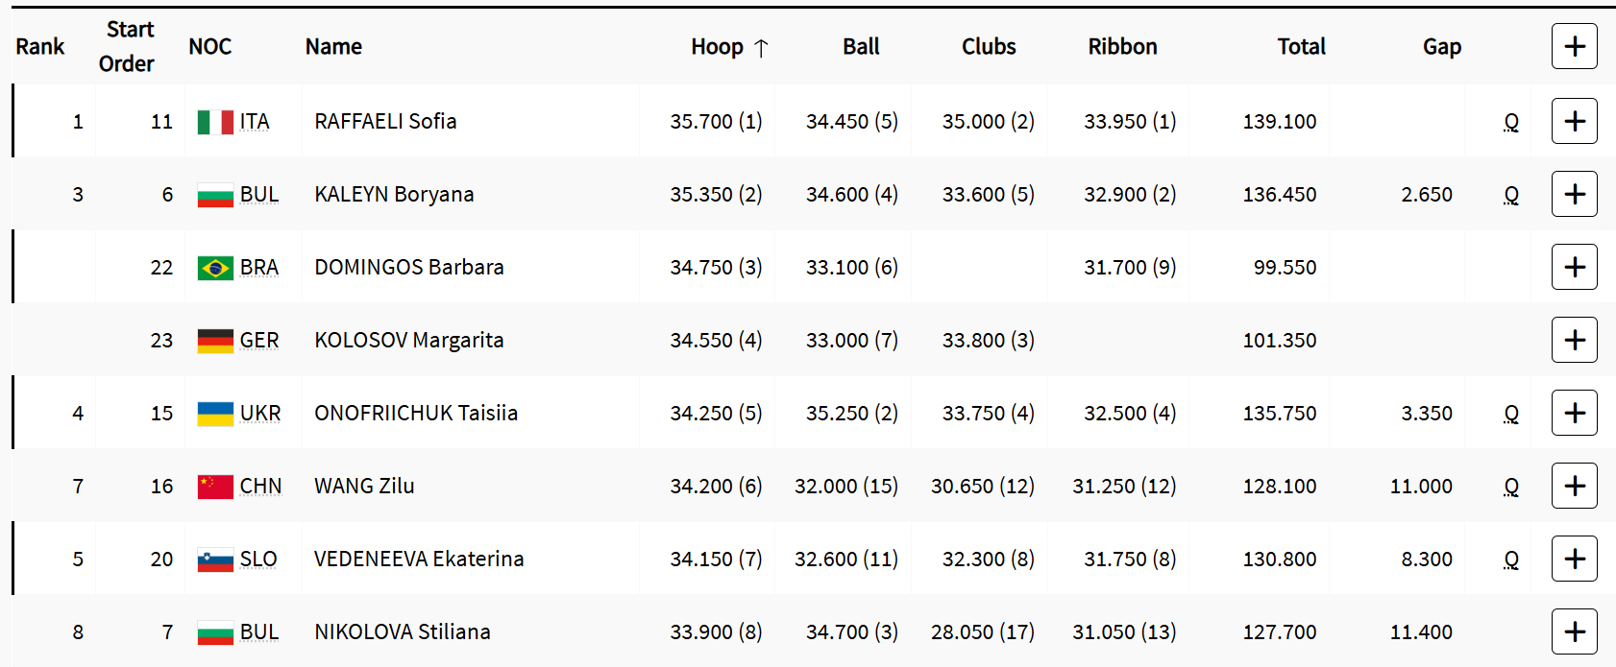Click the Rank column header

(x=40, y=46)
